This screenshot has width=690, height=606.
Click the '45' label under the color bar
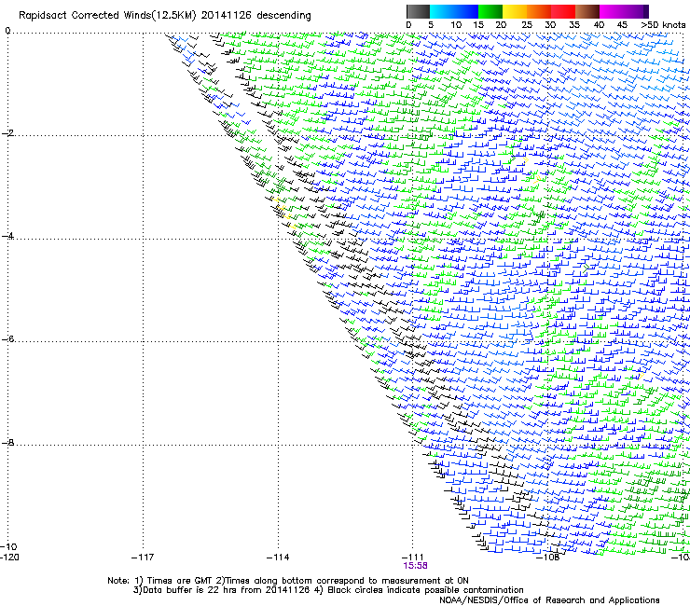(622, 25)
